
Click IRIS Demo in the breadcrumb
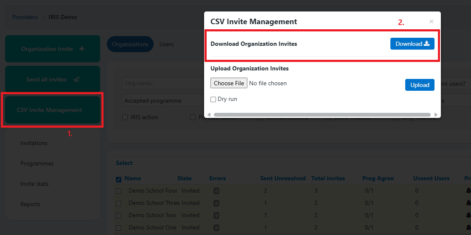pos(63,17)
